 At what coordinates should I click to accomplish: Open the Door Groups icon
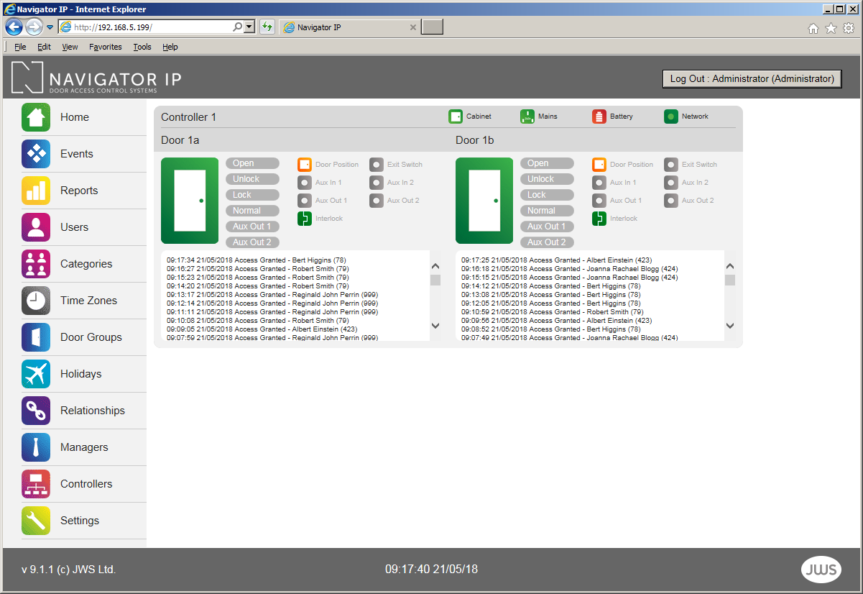click(36, 337)
